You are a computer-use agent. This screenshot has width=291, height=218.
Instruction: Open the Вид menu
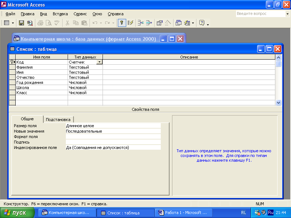43,14
